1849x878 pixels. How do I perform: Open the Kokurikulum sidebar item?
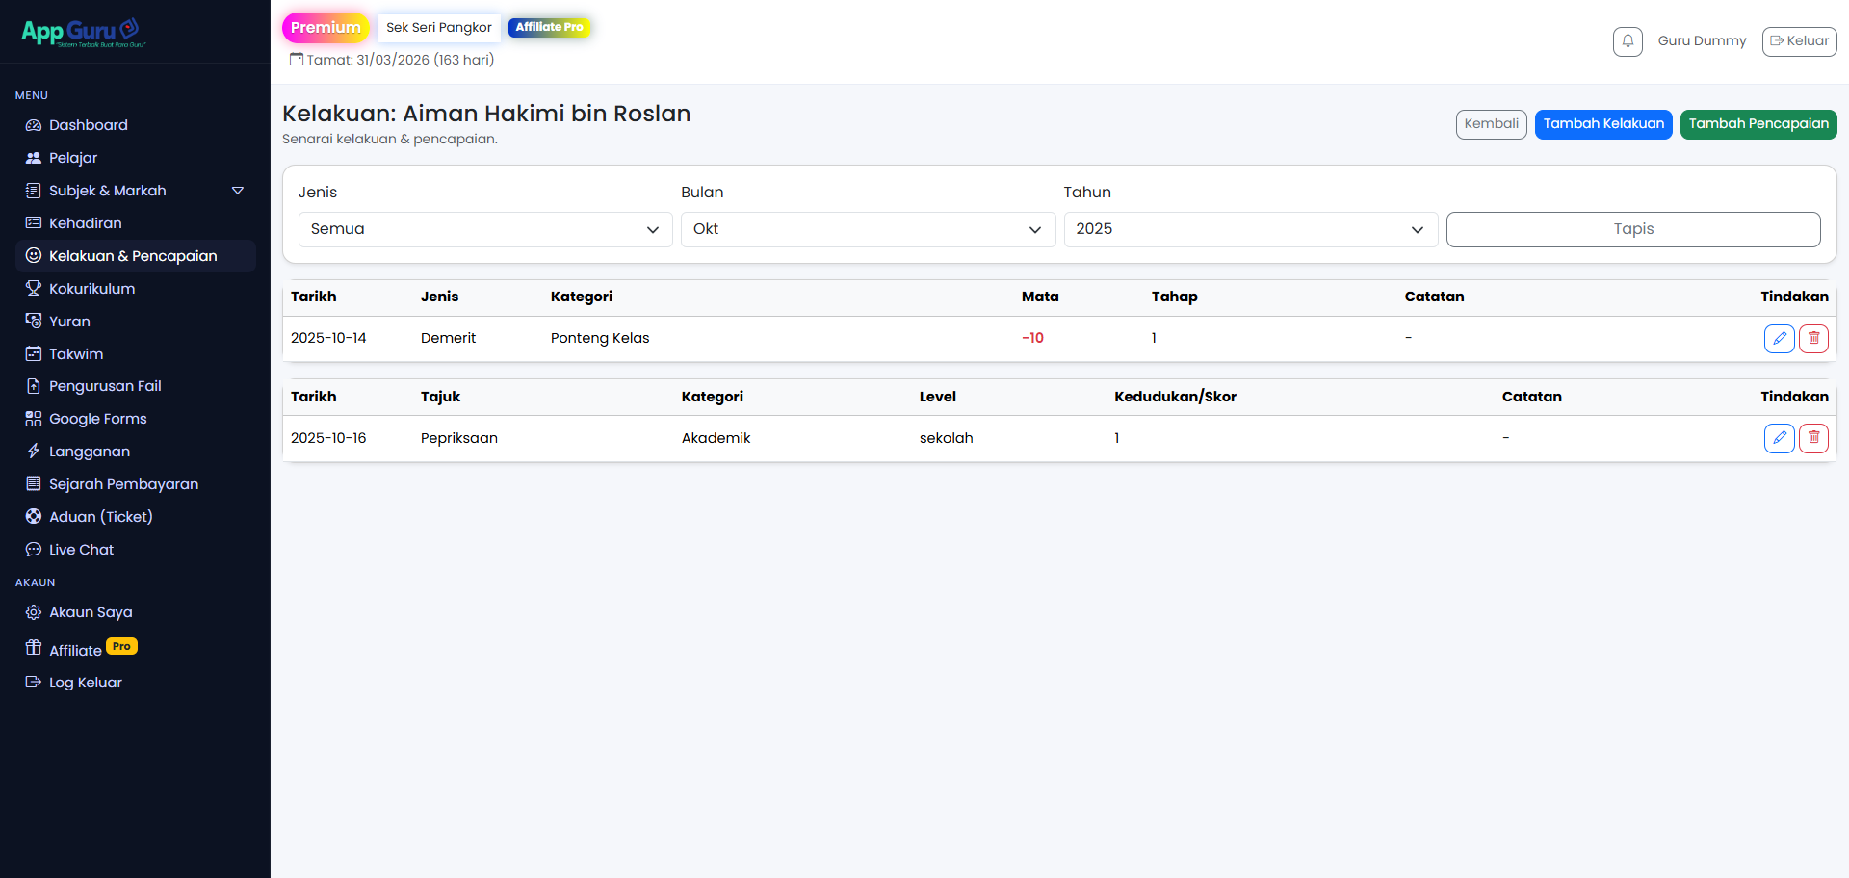click(x=91, y=289)
